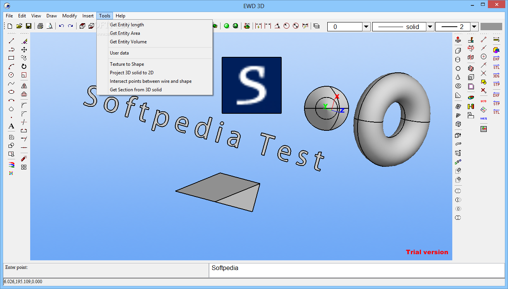Select the Line drawing tool
The image size is (508, 289).
pos(11,41)
